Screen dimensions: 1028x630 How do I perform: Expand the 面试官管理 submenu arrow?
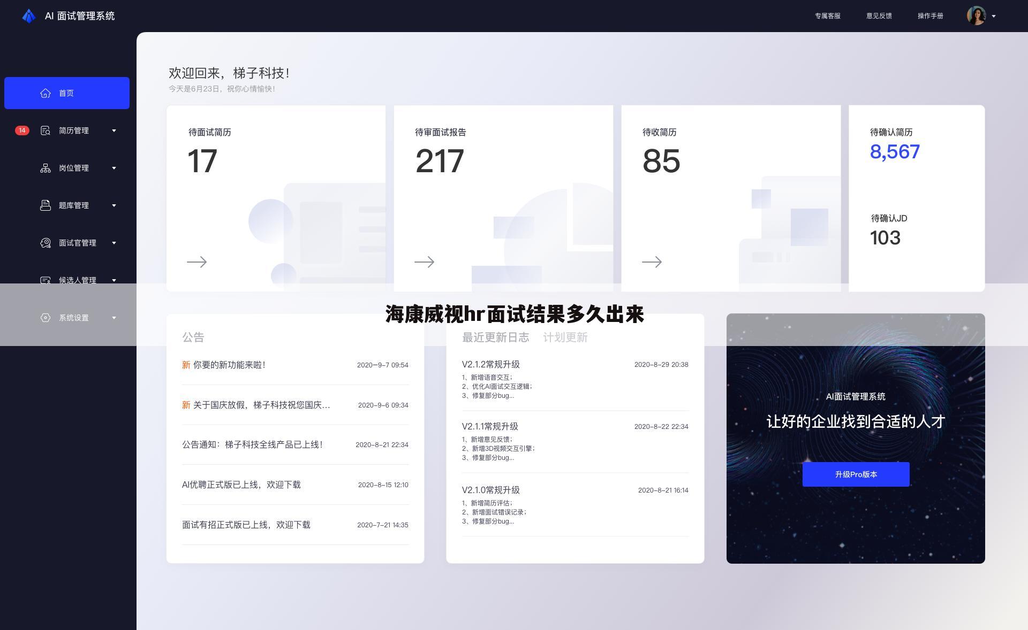point(114,243)
